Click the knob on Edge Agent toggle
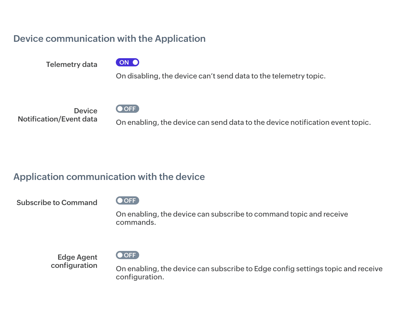407x325 pixels. tap(120, 255)
